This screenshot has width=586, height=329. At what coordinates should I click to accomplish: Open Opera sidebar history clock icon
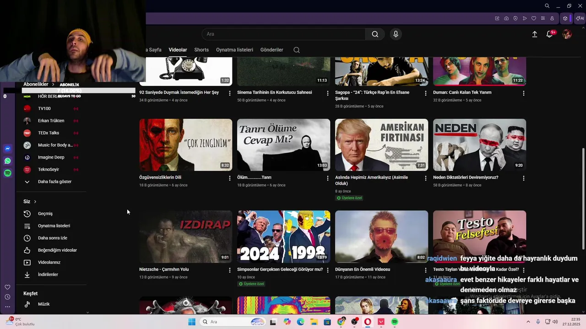pos(7,297)
